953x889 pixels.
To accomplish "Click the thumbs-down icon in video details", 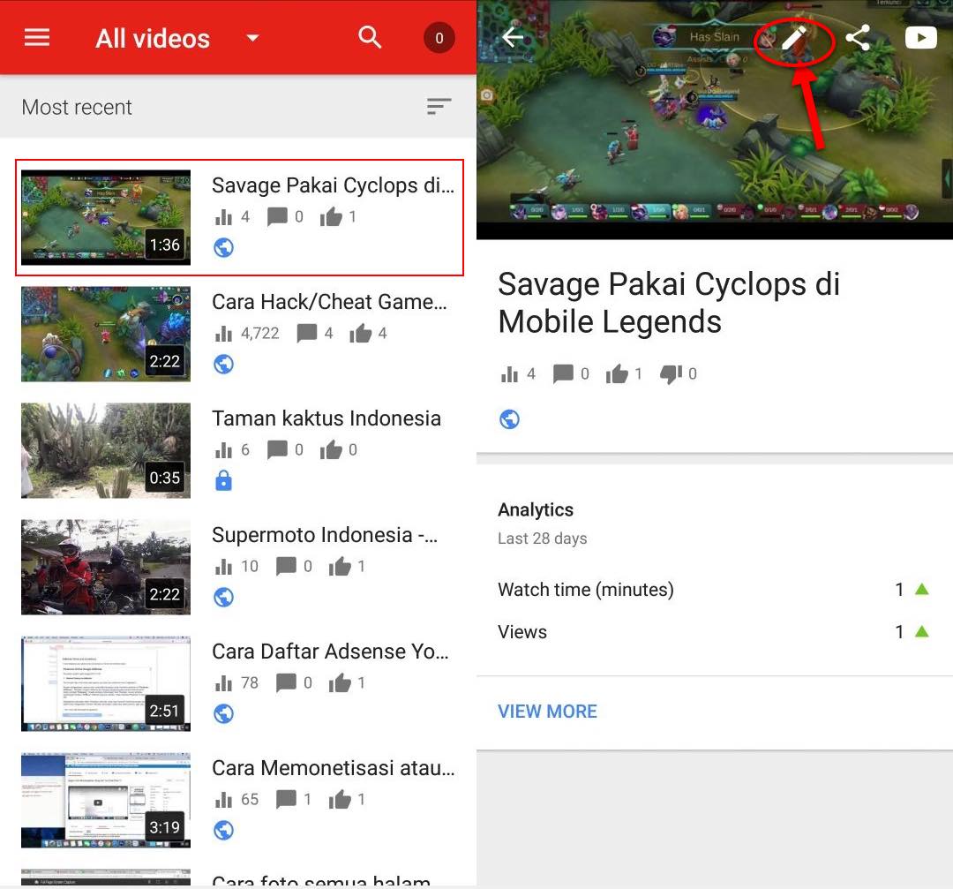I will 671,374.
